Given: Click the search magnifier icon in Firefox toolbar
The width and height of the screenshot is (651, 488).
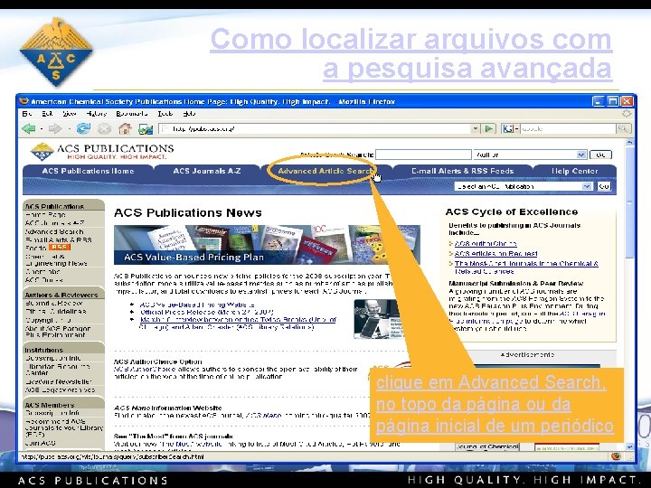Looking at the screenshot, I should pos(623,128).
